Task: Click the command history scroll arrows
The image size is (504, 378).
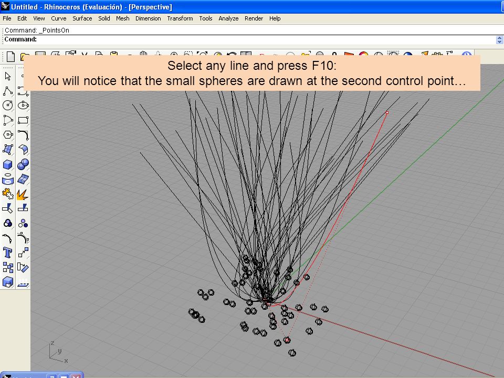Action: [499, 39]
